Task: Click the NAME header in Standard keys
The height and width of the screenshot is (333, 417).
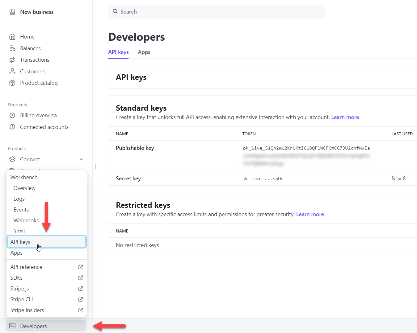Action: [x=122, y=134]
